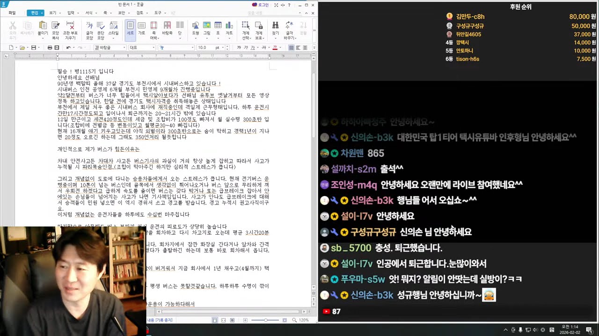This screenshot has height=336, width=599.
Task: Open the 입력 menu
Action: [x=72, y=13]
